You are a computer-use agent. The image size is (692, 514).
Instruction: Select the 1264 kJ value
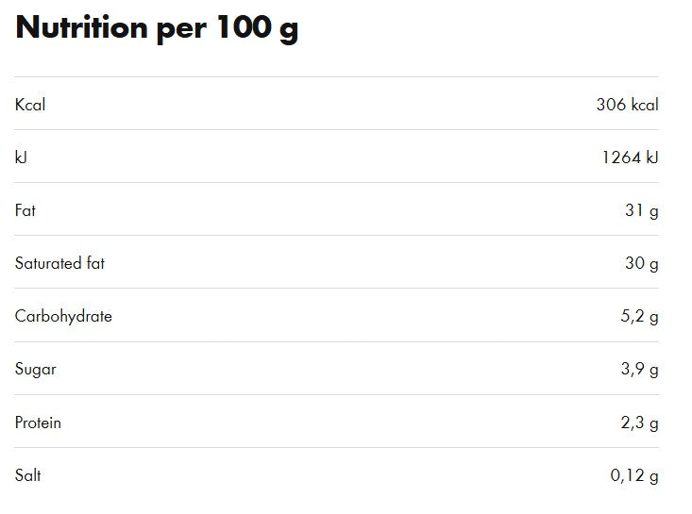coord(630,158)
